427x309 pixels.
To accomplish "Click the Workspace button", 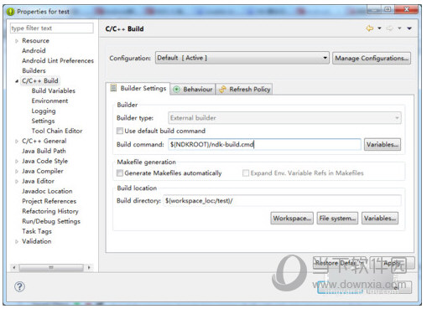I will (x=292, y=218).
